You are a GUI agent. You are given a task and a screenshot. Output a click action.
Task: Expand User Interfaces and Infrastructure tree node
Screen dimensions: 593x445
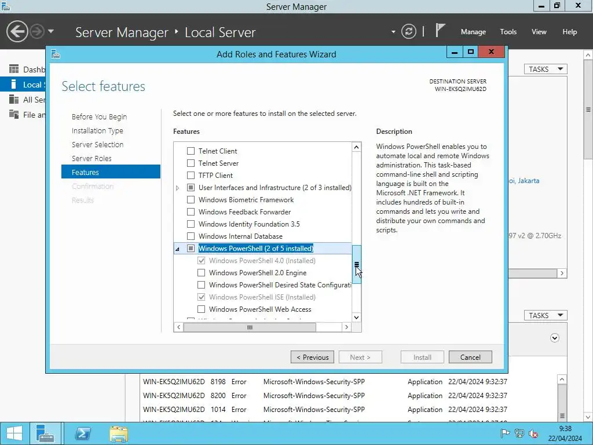click(177, 188)
